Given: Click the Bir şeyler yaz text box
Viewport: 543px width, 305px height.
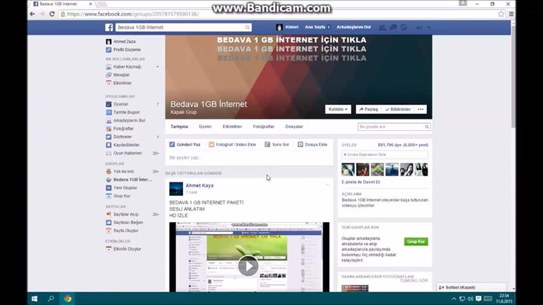Looking at the screenshot, I should 249,158.
